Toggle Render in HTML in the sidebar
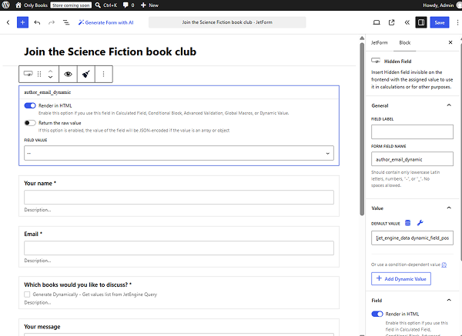462x336 pixels. pyautogui.click(x=377, y=314)
